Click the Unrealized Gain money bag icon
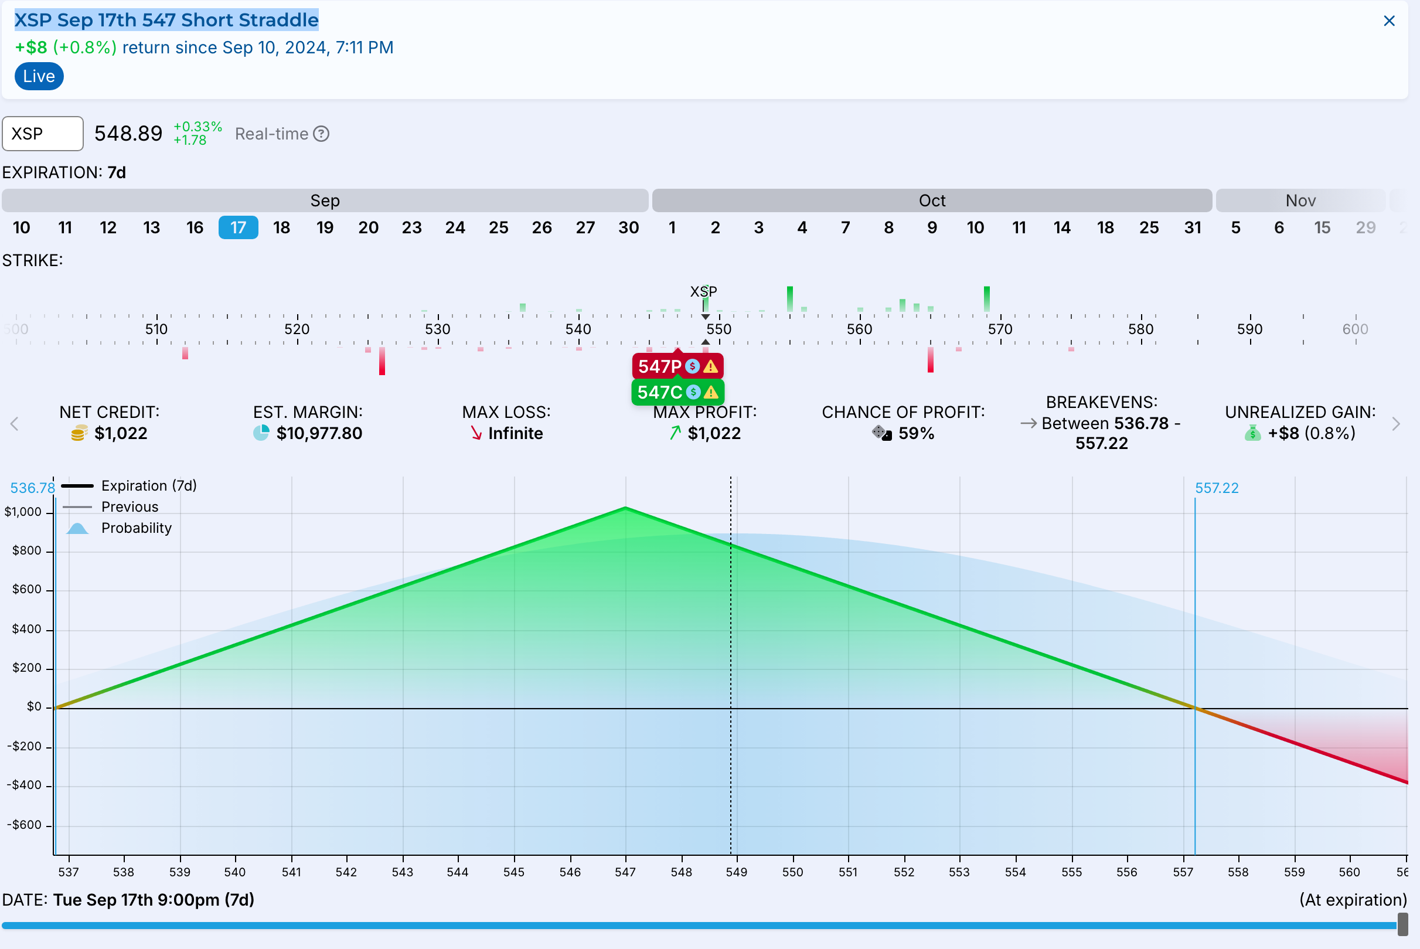 click(1252, 433)
